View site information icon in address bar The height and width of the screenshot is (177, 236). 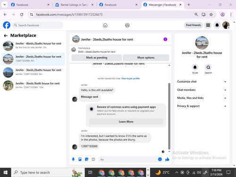tap(32, 15)
